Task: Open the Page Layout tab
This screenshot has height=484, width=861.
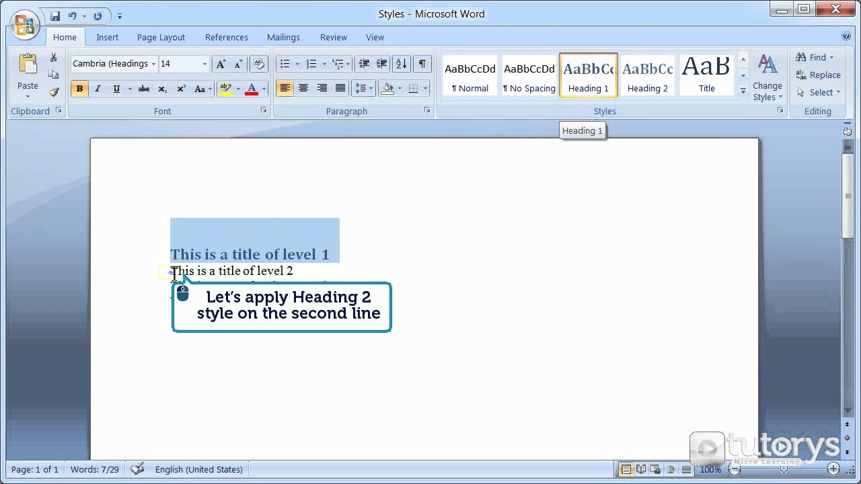Action: pos(161,37)
